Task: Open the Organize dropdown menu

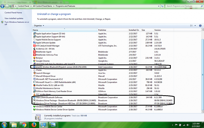Action: 39,26
